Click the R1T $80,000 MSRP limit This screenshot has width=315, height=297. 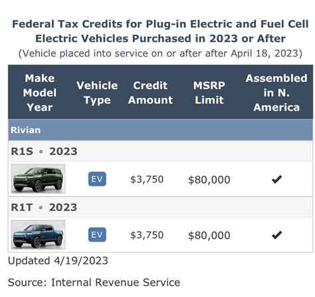(209, 235)
